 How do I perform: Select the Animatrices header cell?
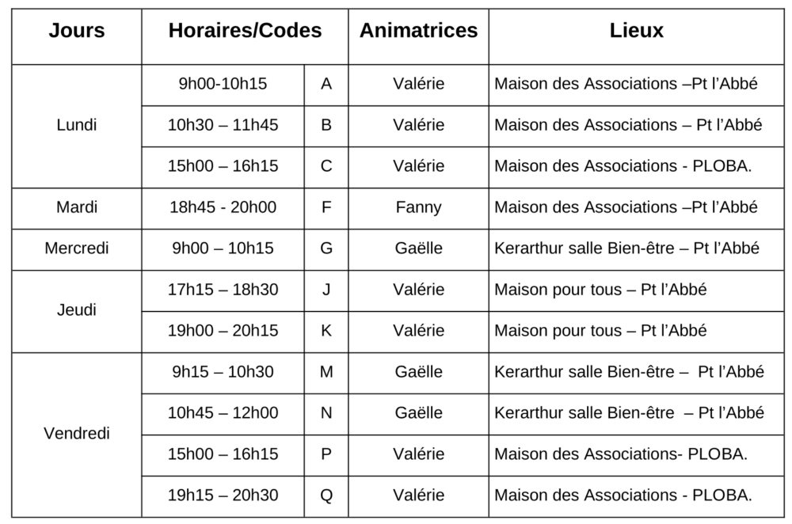click(x=418, y=31)
